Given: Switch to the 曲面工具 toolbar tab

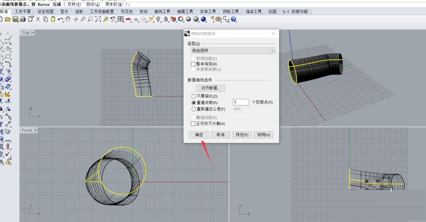Looking at the screenshot, I should (x=185, y=11).
